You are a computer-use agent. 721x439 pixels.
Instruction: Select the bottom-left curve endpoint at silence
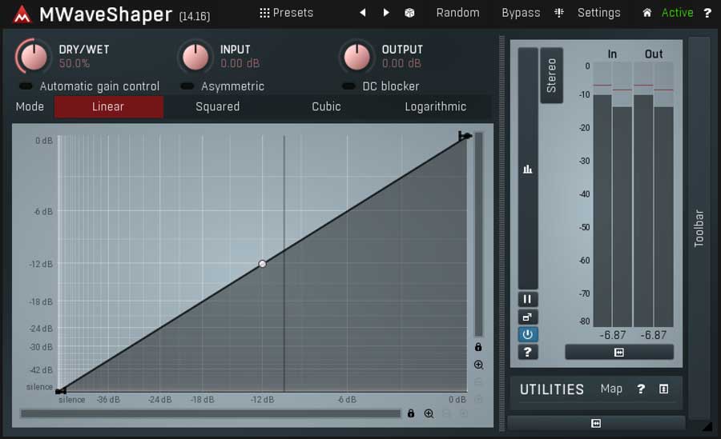pyautogui.click(x=59, y=391)
